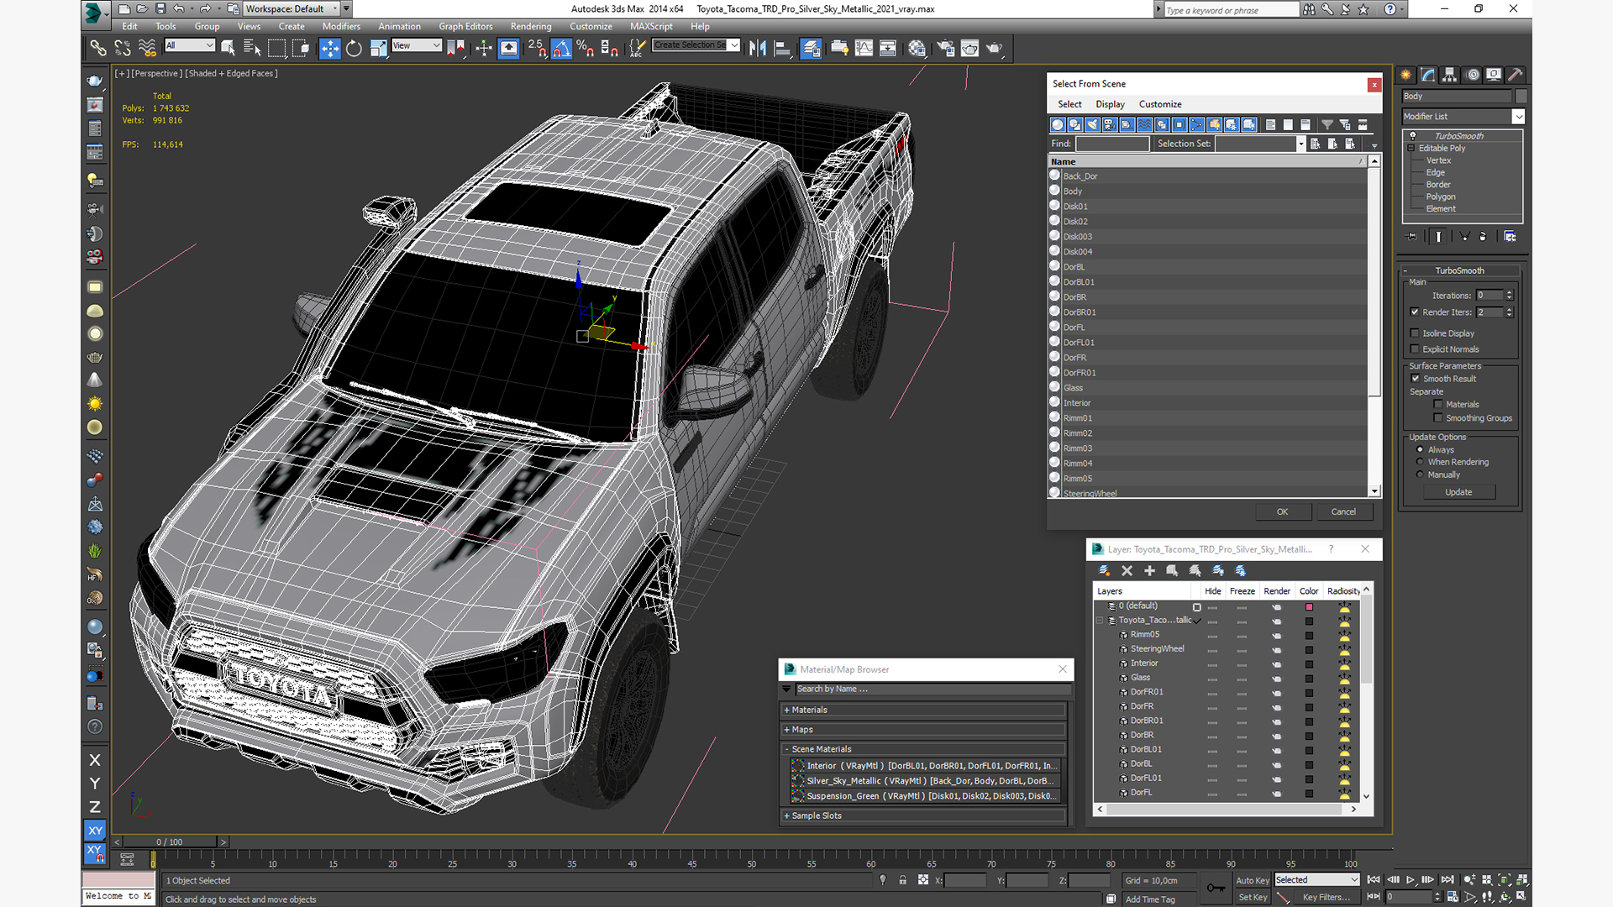The width and height of the screenshot is (1613, 907).
Task: Toggle the Set Key mode key icon
Action: (1215, 888)
